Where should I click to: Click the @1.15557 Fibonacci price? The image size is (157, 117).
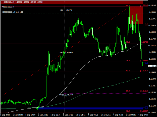point(144,61)
